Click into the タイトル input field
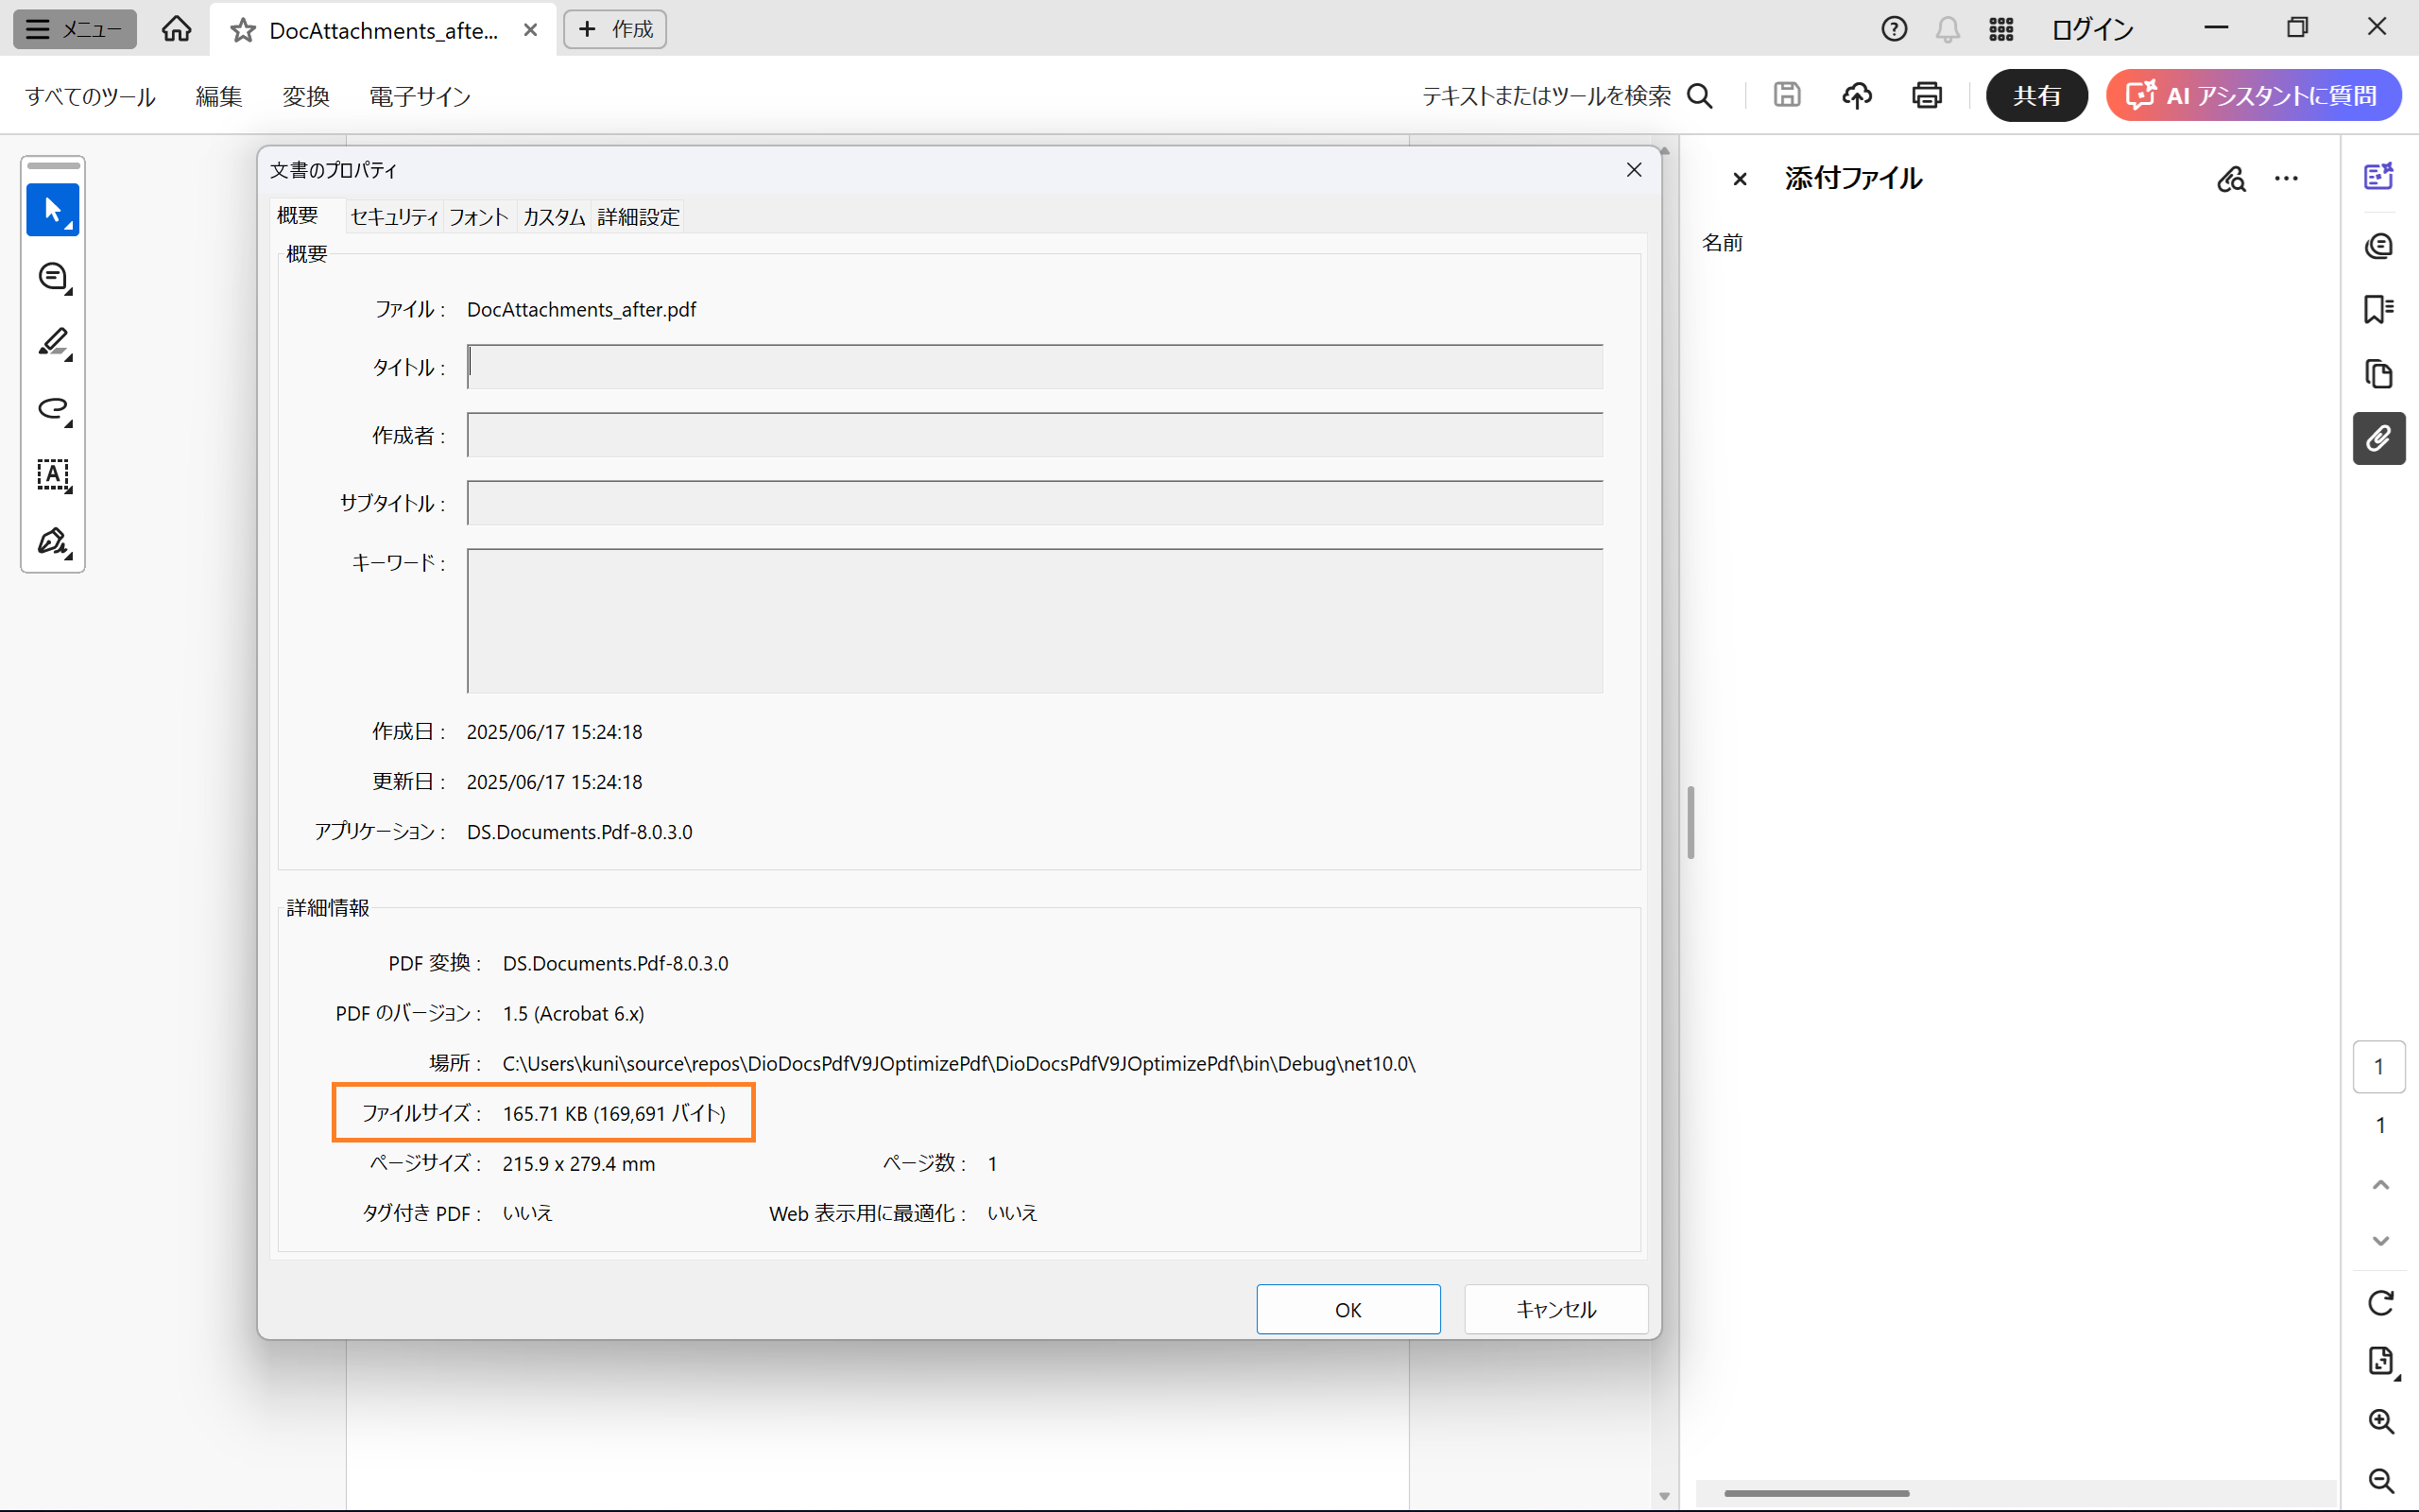The image size is (2419, 1512). click(x=1035, y=367)
